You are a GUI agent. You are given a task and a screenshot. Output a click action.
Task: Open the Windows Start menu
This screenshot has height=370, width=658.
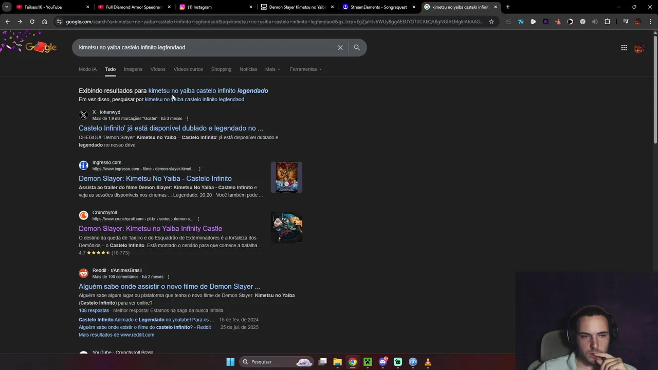230,362
